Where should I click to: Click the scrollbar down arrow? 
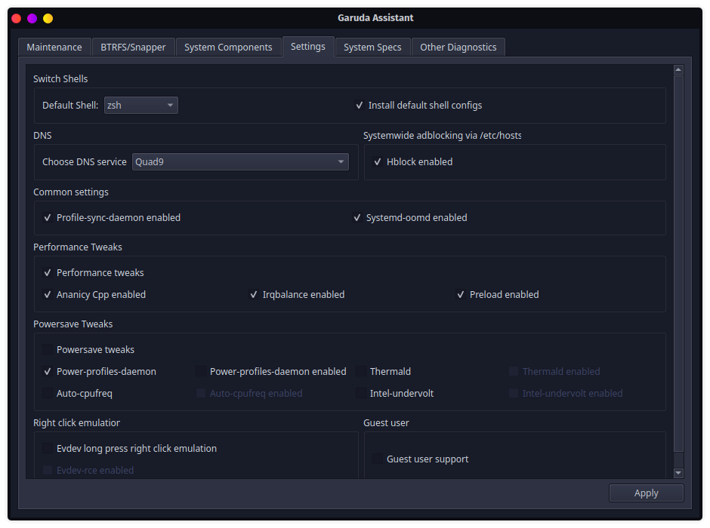[x=678, y=471]
